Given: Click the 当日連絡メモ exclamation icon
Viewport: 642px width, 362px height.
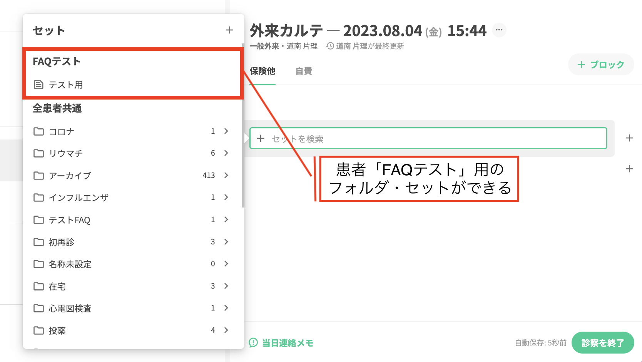Looking at the screenshot, I should [253, 343].
